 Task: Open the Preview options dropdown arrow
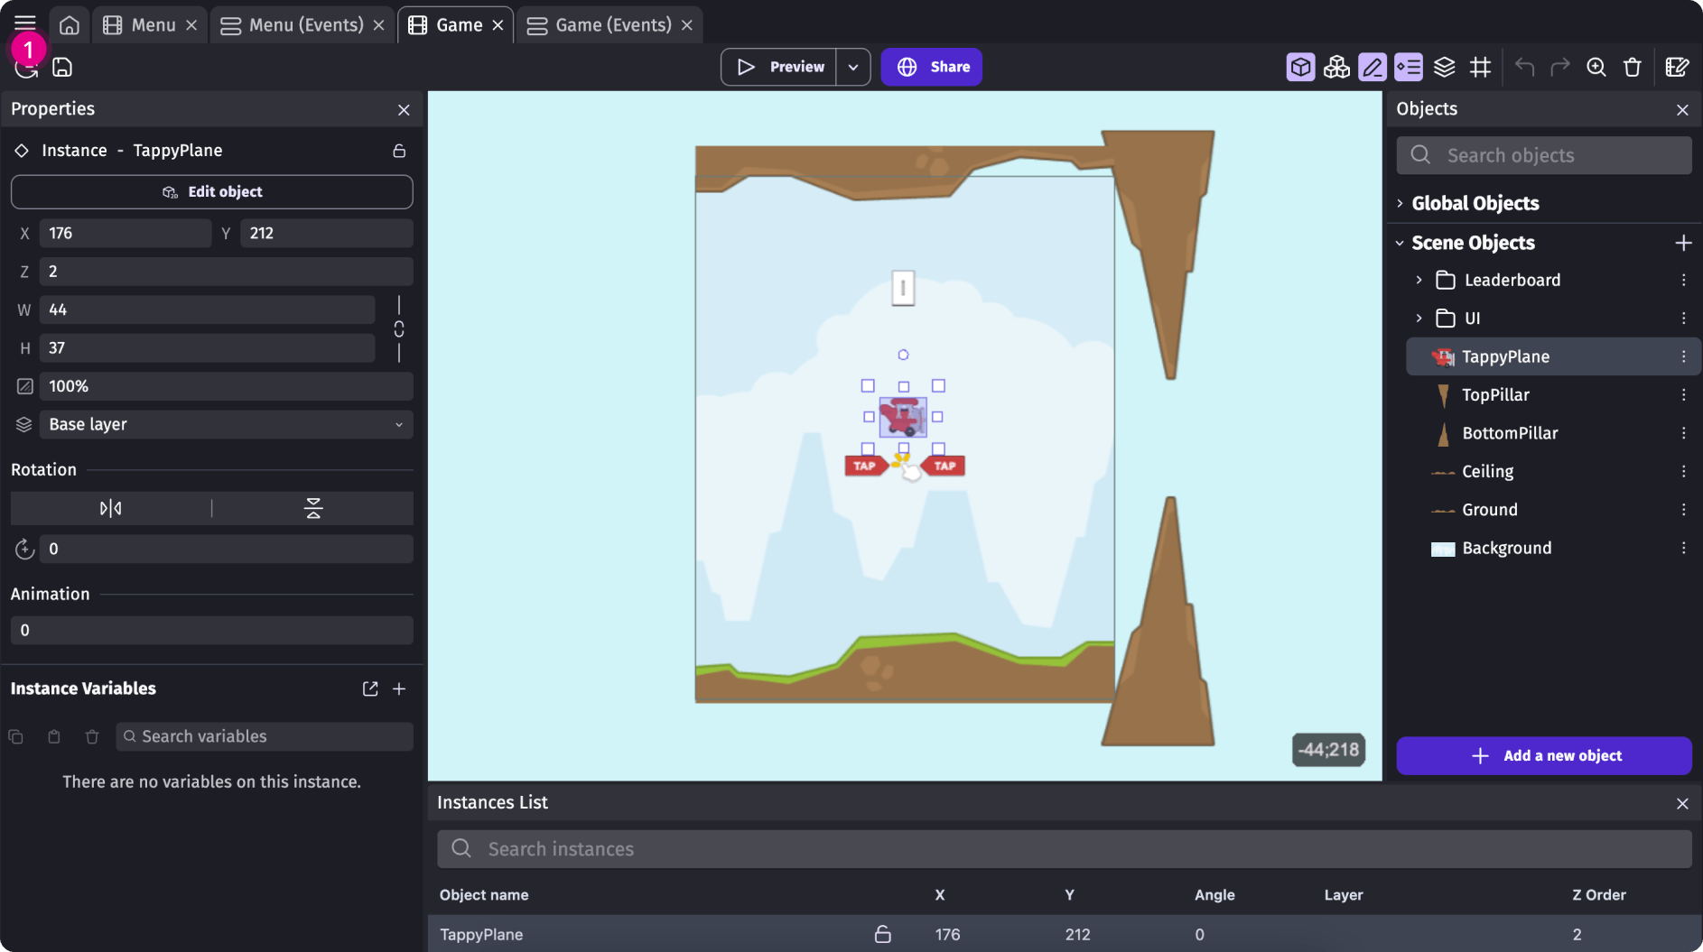pos(852,67)
